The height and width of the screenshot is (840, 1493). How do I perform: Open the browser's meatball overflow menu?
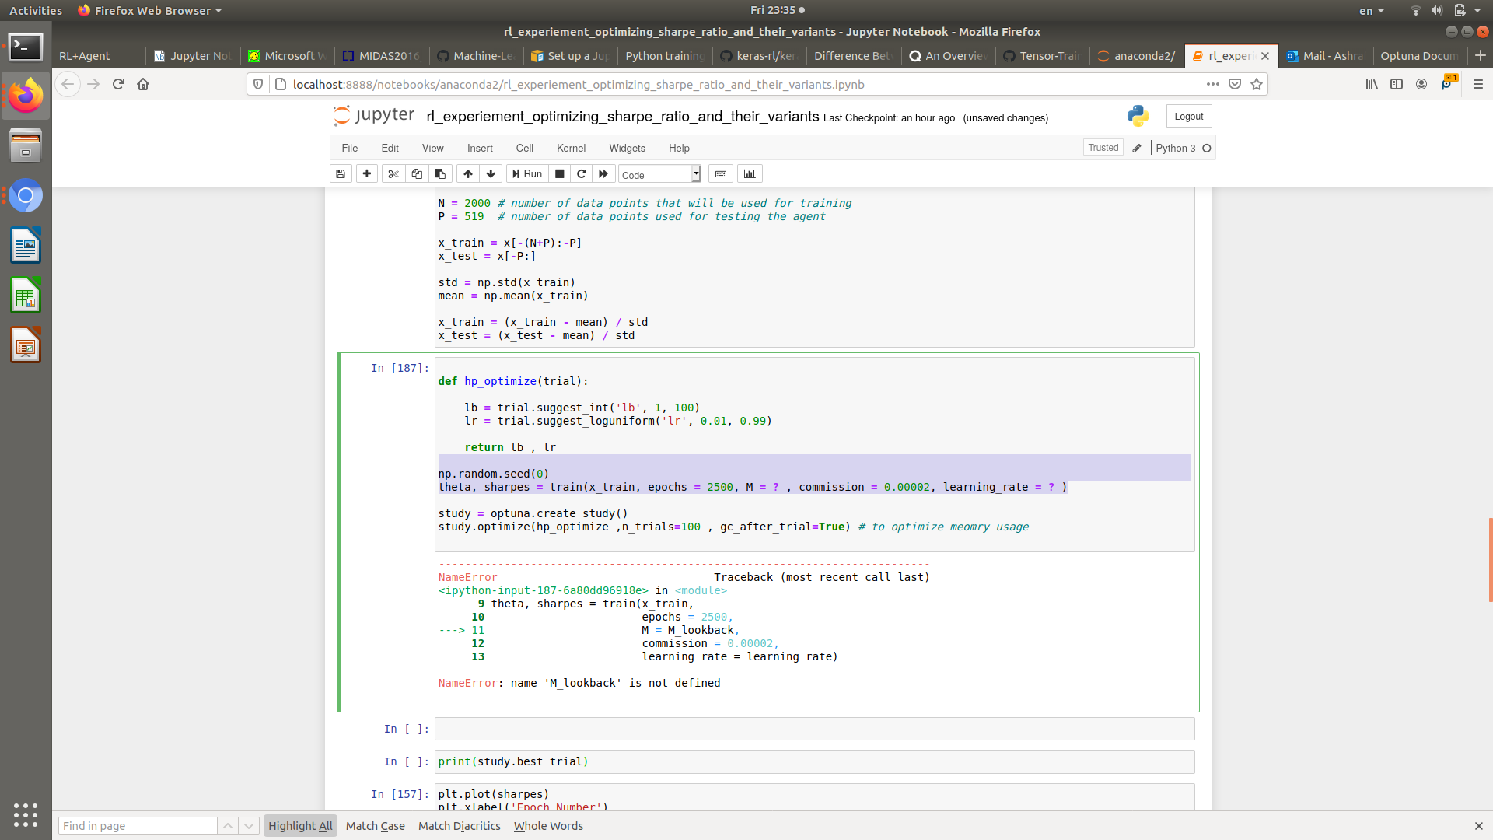coord(1213,84)
